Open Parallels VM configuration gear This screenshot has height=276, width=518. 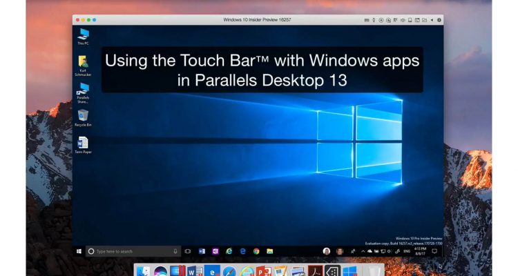[x=439, y=20]
